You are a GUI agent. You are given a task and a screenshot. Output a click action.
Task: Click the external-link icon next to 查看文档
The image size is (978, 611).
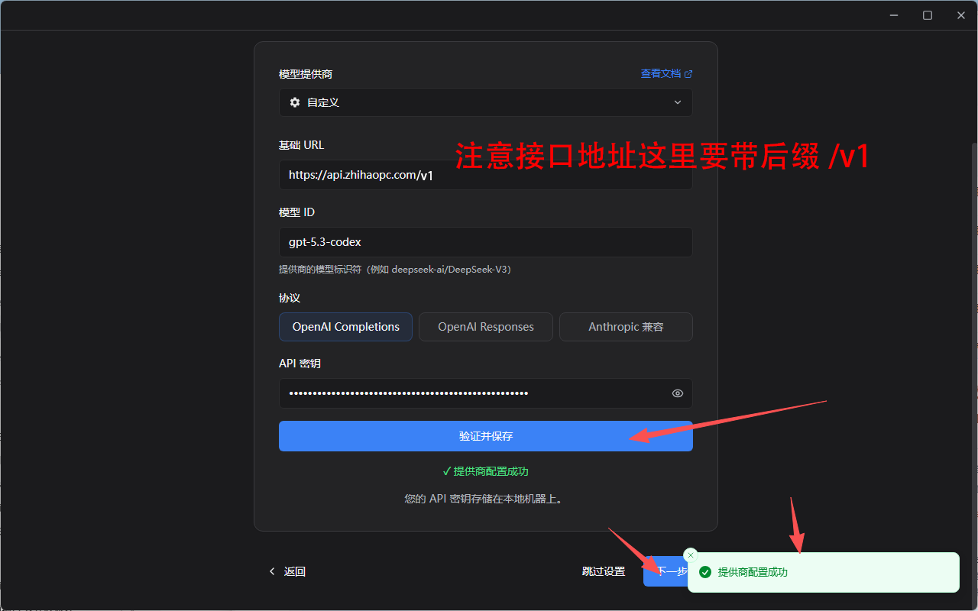688,74
